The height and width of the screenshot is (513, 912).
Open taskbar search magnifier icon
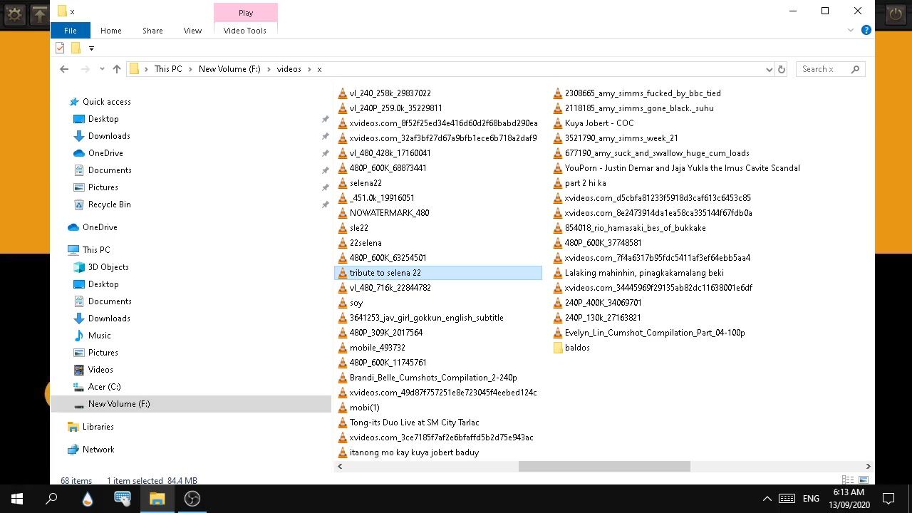coord(51,499)
